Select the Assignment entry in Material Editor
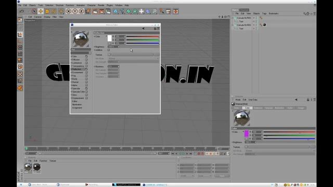 pyautogui.click(x=77, y=108)
